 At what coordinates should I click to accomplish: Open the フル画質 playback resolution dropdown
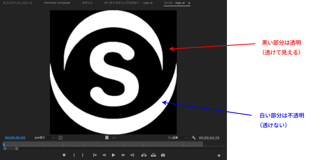[177, 138]
